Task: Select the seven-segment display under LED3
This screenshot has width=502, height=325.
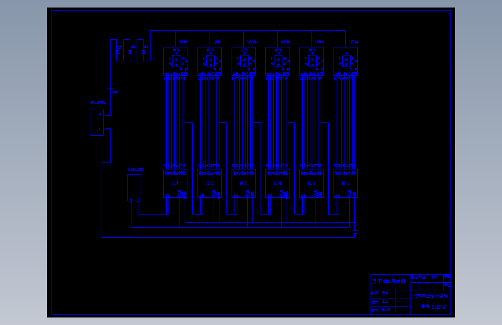Action: click(x=277, y=61)
